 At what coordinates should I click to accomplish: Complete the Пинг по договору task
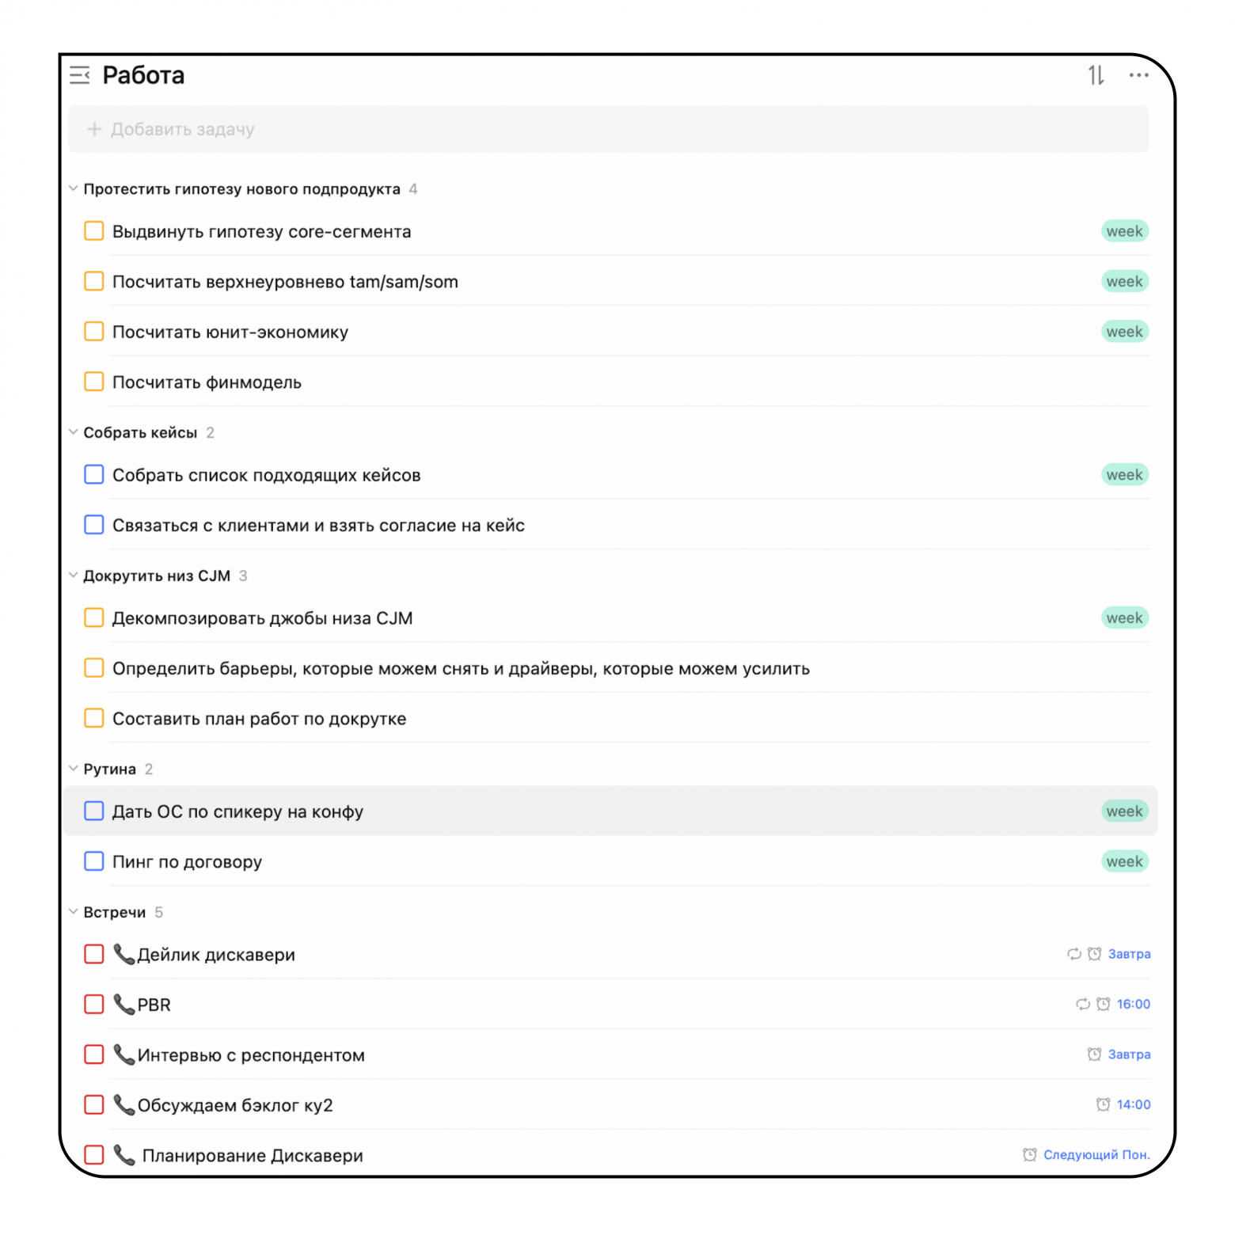click(94, 861)
